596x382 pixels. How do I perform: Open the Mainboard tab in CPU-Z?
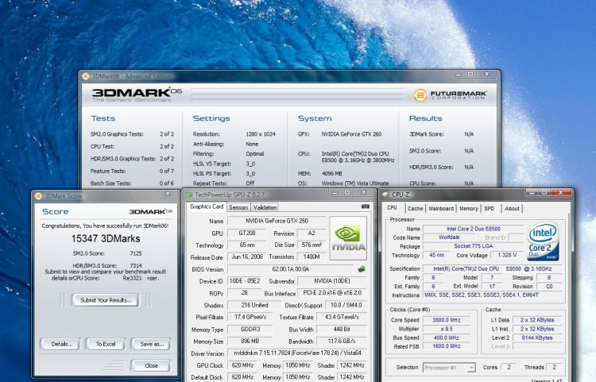coord(441,208)
